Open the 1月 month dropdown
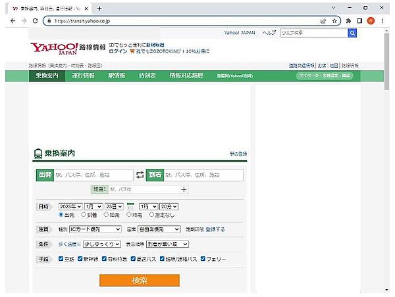 [93, 206]
